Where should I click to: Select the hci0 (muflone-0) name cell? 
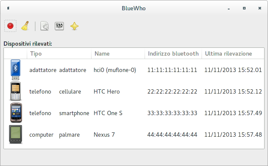pos(115,70)
